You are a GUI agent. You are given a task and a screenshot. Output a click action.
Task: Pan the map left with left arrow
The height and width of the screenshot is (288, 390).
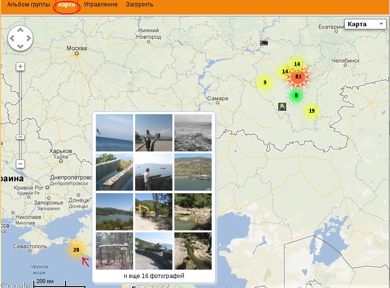[x=12, y=38]
